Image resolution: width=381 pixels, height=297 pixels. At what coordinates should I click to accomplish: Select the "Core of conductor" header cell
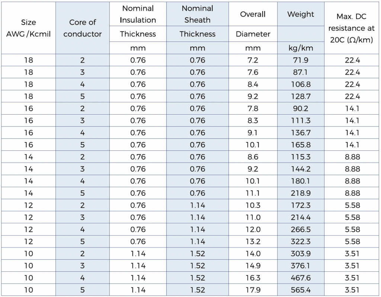pos(82,28)
